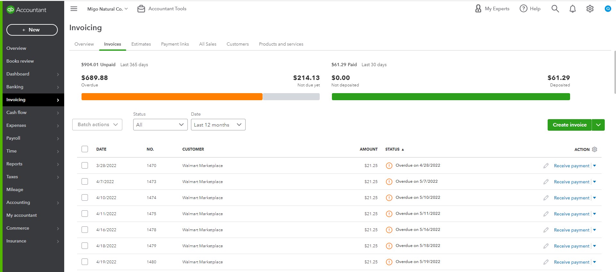Open the hamburger navigation menu icon

pyautogui.click(x=74, y=9)
